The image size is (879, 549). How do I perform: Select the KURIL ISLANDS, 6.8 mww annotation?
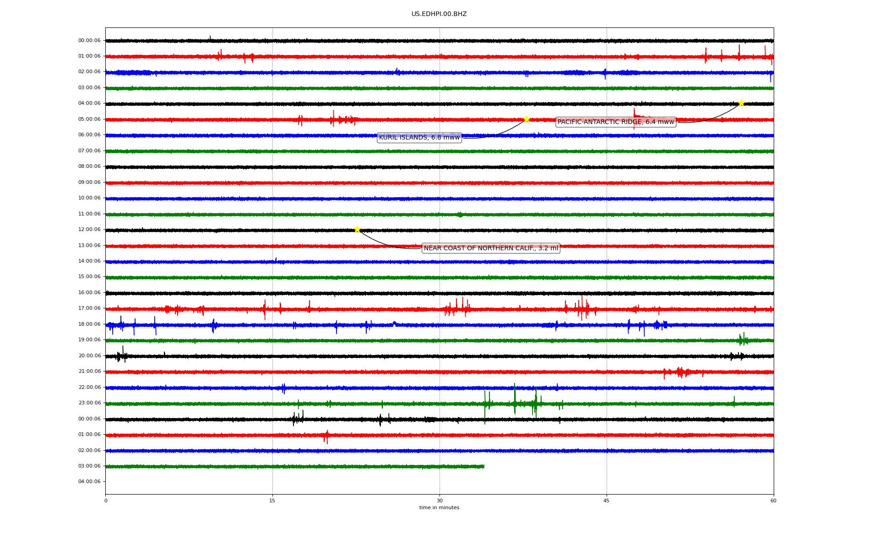point(419,137)
